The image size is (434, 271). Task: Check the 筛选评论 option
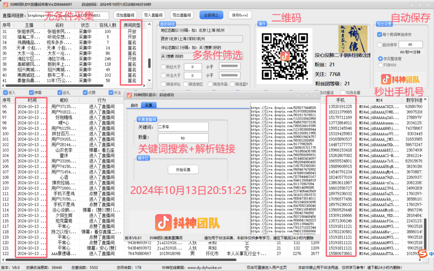point(164,84)
